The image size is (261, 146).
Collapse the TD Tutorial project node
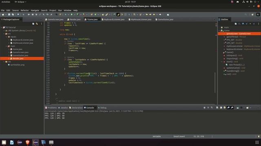click(x=2, y=28)
